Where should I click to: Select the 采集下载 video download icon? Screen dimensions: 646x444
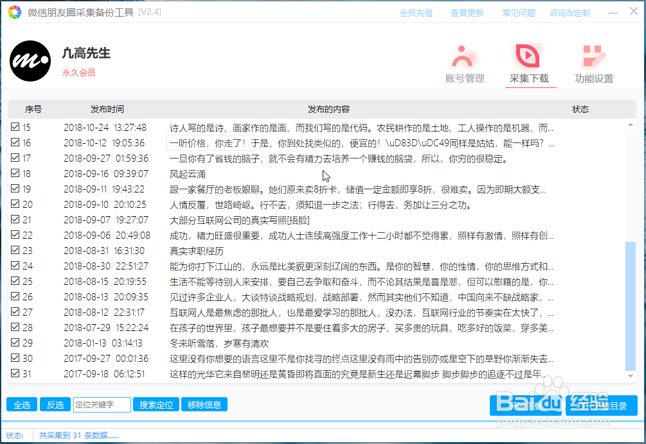pyautogui.click(x=528, y=55)
